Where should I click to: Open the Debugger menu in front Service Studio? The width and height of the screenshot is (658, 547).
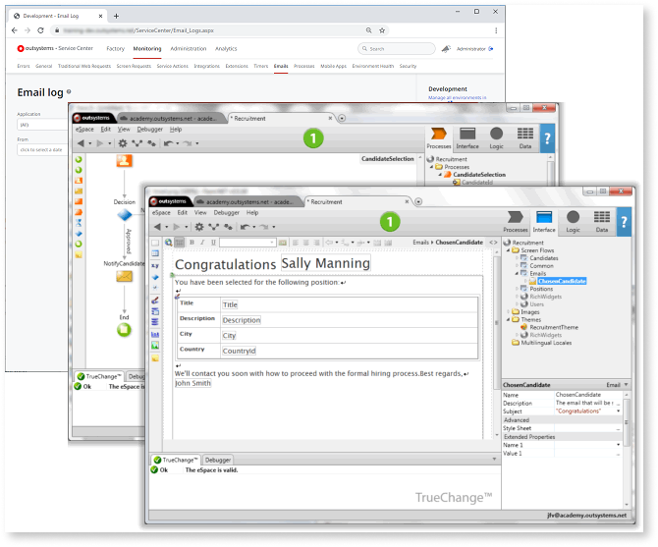[x=226, y=213]
